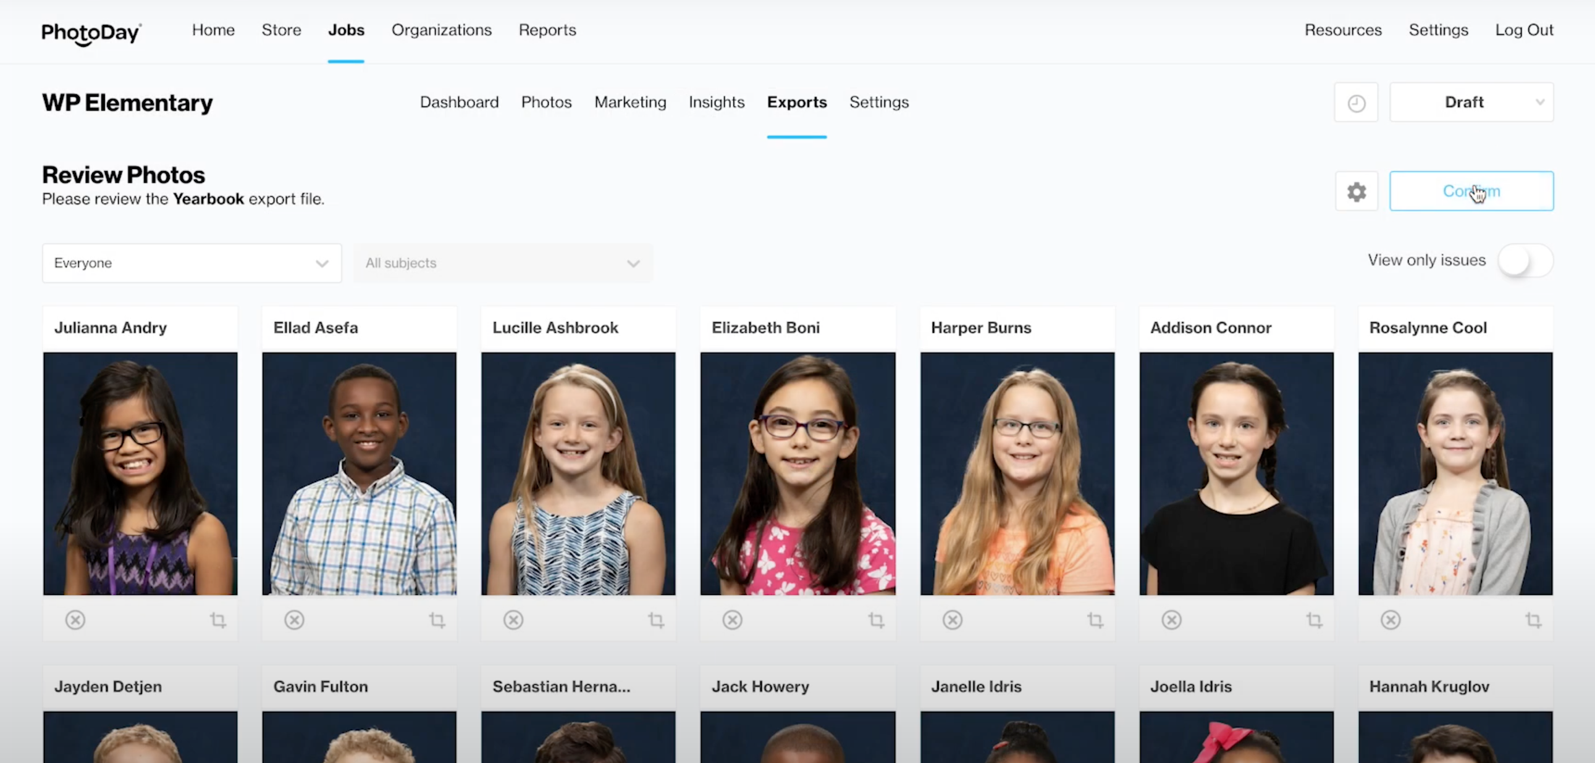Open the Reports menu item

[547, 30]
